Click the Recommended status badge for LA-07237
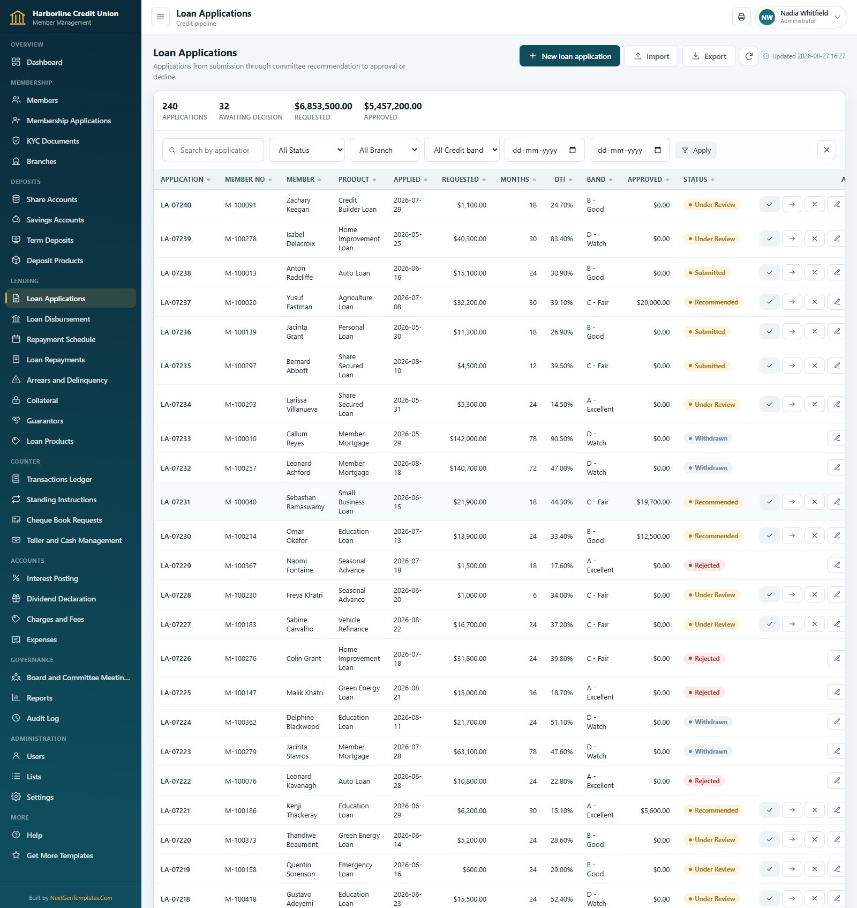This screenshot has height=908, width=857. [713, 302]
